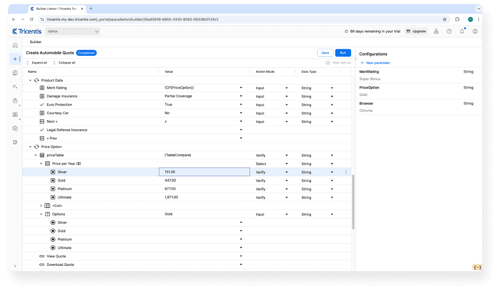Click Collapse all
The image size is (499, 292).
pos(64,62)
